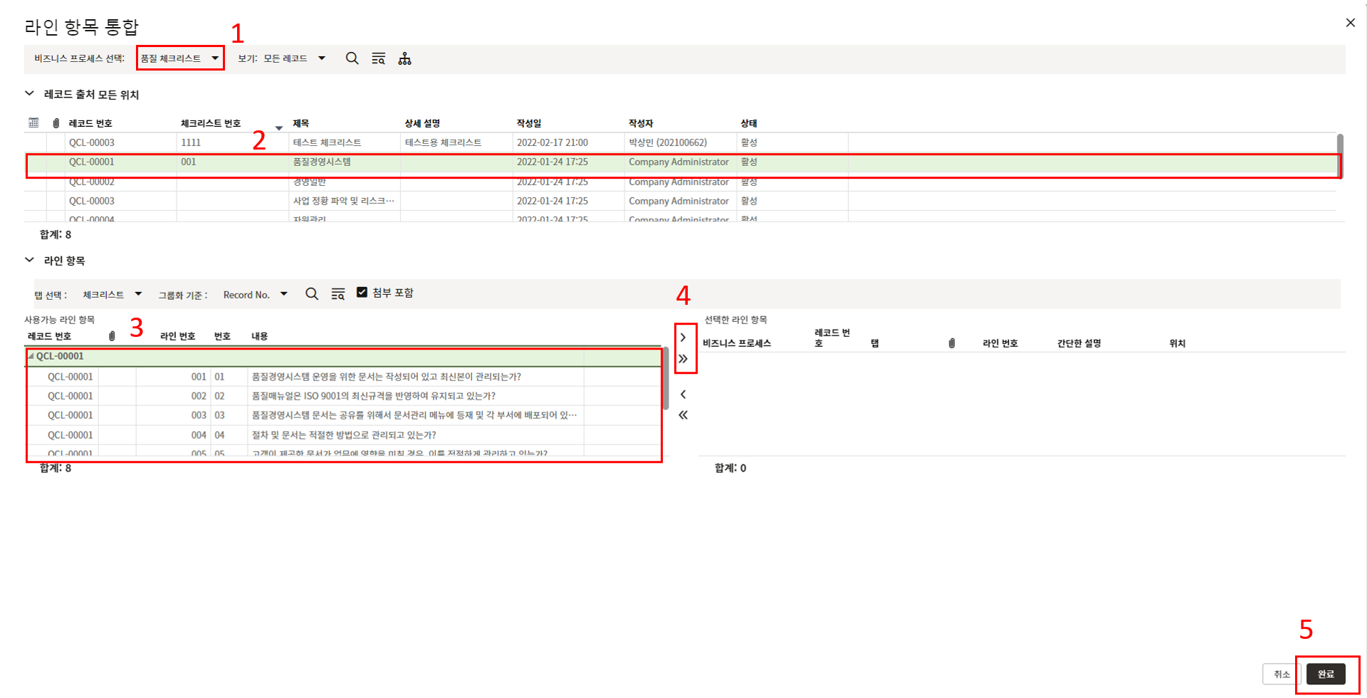The image size is (1367, 698).
Task: Move selected line item right with single arrow
Action: [683, 338]
